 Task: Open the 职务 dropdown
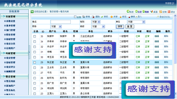point(56,26)
